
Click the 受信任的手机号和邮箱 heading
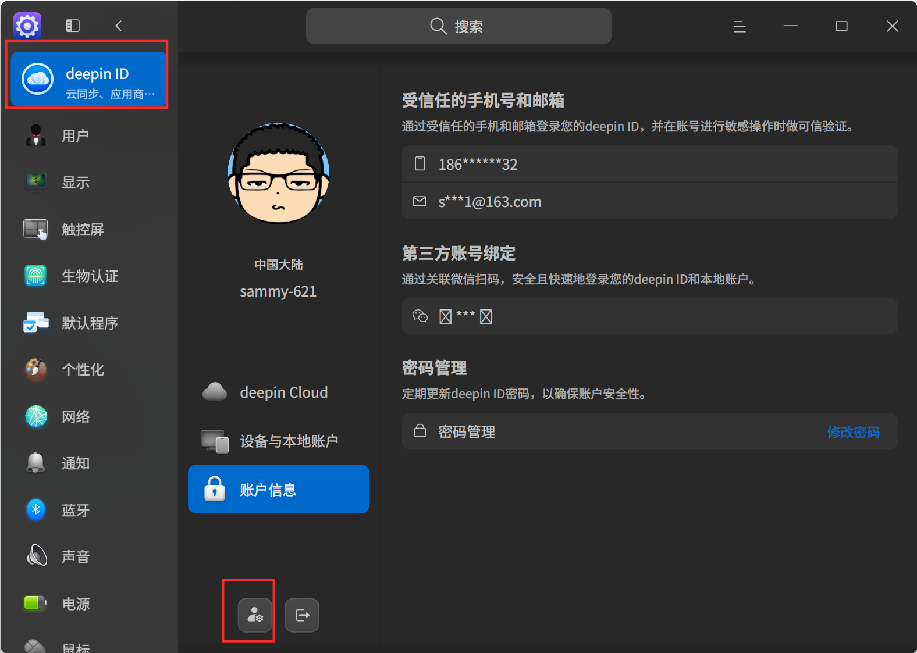483,101
